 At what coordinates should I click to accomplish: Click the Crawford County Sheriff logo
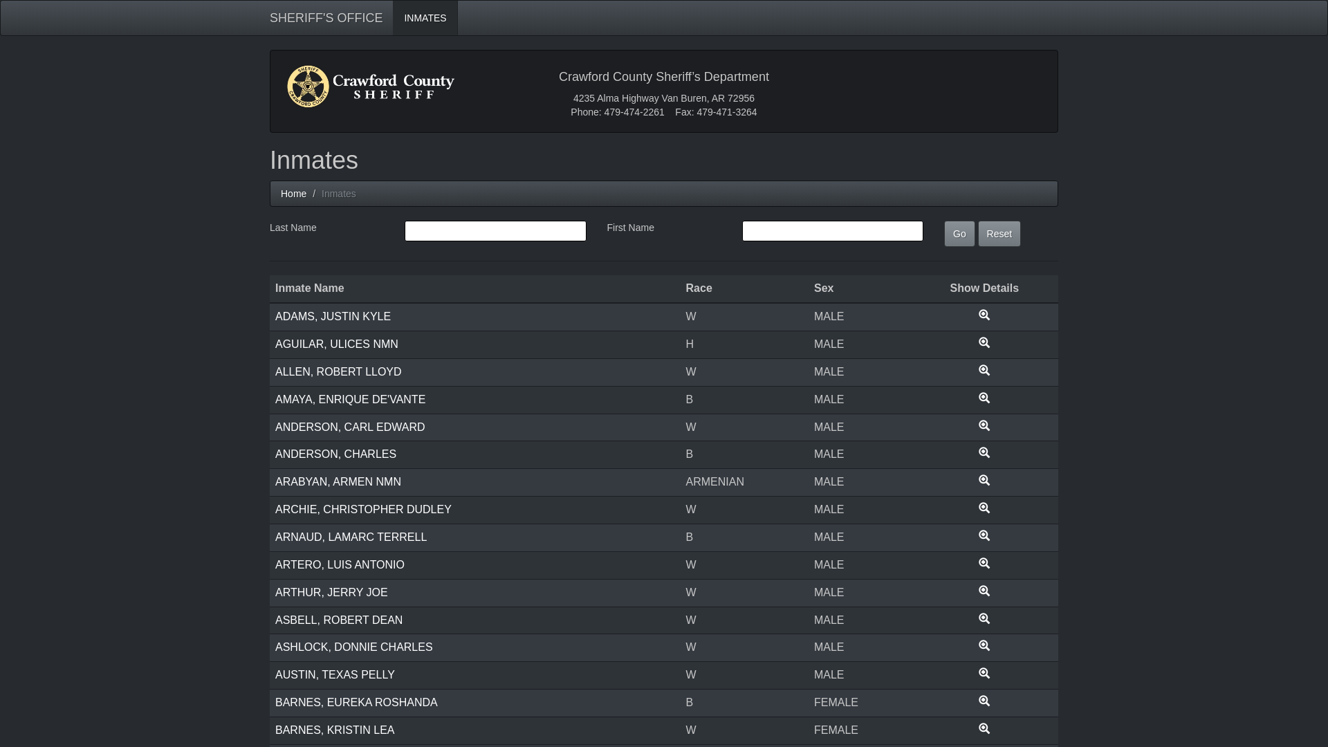pyautogui.click(x=371, y=86)
